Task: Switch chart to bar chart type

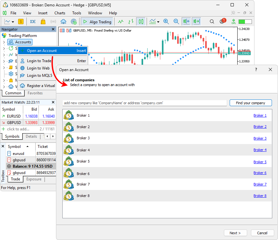Action: 131,22
